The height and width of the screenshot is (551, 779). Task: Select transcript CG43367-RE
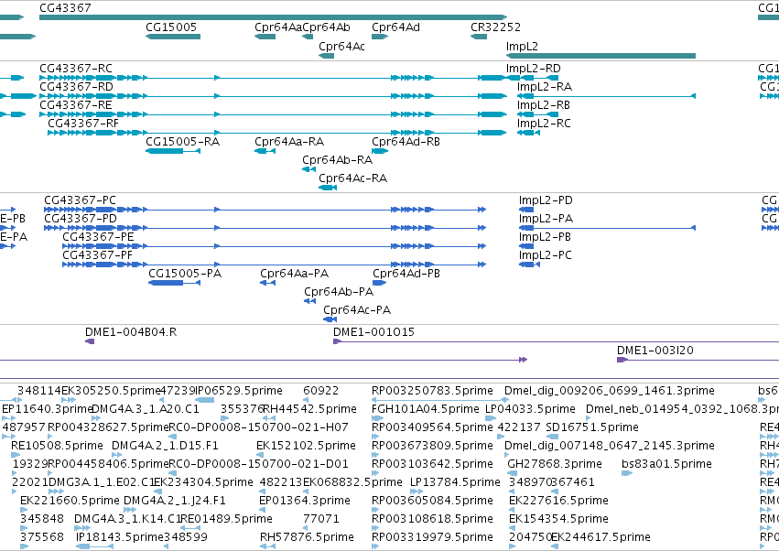273,114
